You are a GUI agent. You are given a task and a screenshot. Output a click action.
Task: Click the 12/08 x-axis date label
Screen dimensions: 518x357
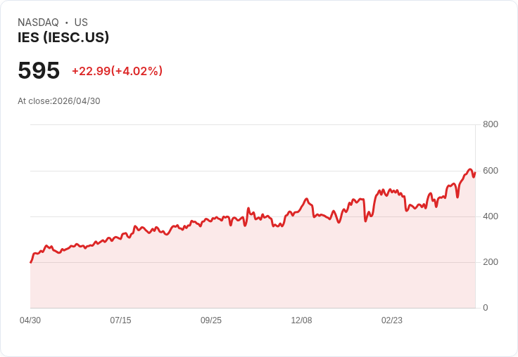tap(301, 320)
